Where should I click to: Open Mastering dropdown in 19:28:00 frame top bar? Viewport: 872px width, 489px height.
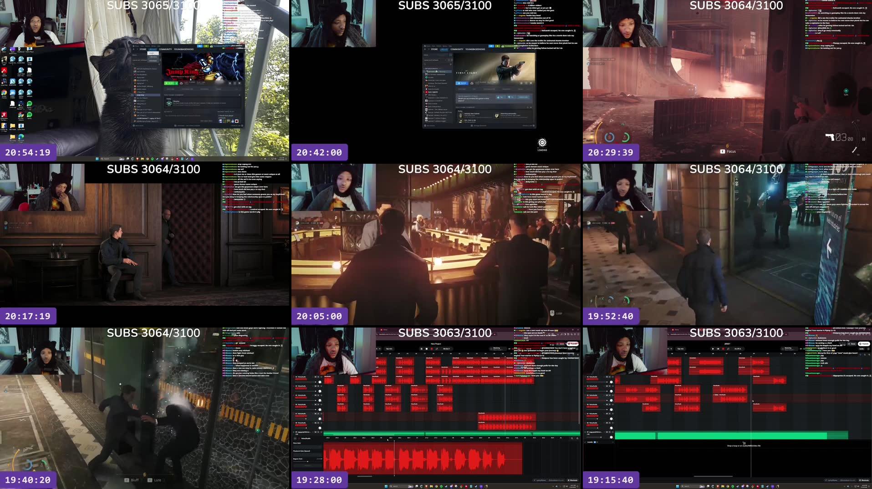(x=498, y=349)
